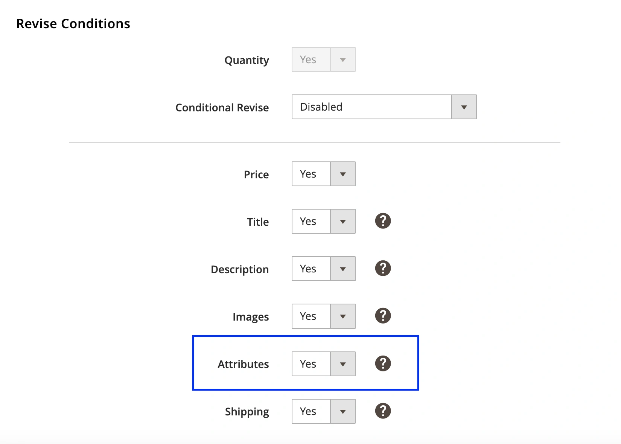Click the Conditional Revise field label
The width and height of the screenshot is (621, 444).
(x=222, y=108)
